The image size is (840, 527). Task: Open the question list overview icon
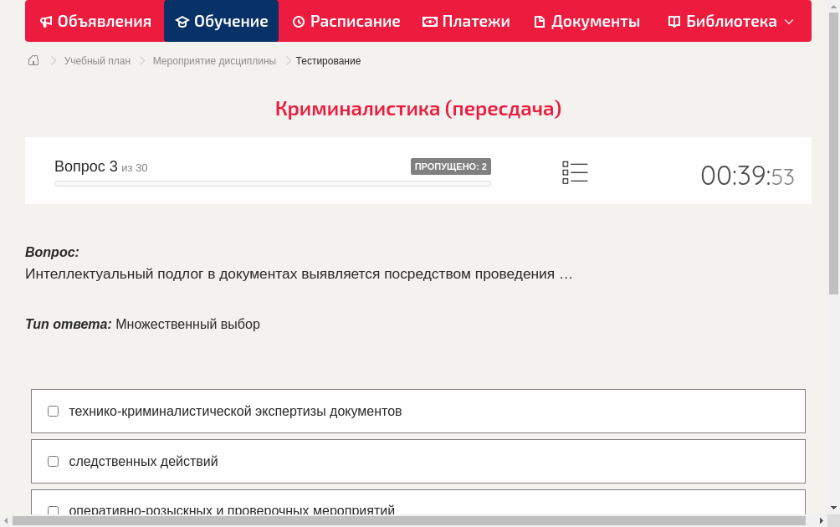click(x=575, y=172)
